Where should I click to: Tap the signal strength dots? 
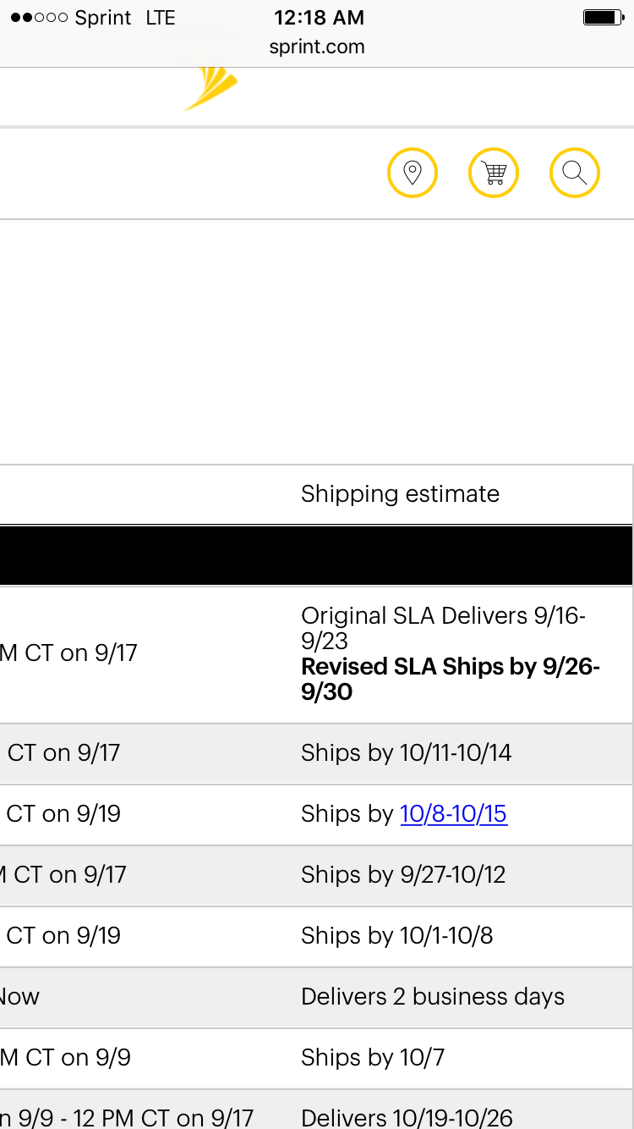coord(39,18)
